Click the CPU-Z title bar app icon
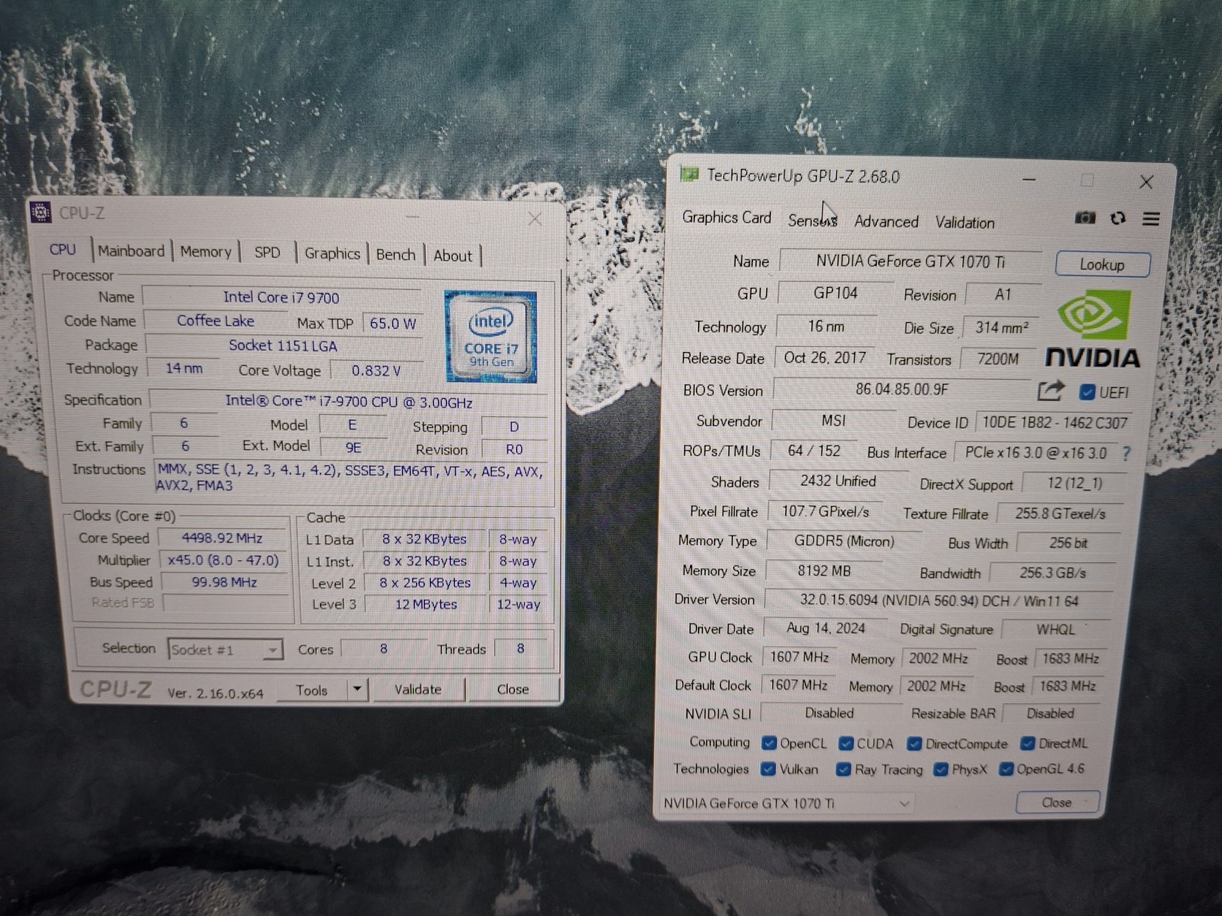1222x916 pixels. tap(41, 212)
